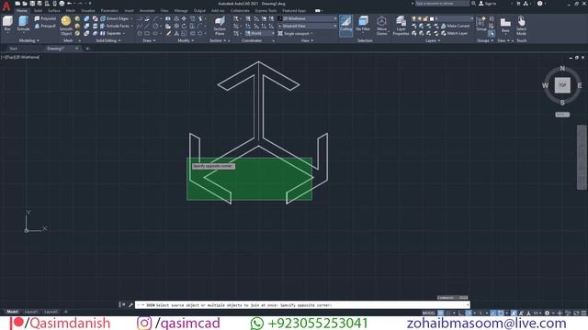Expand the Modify panel
The width and height of the screenshot is (588, 330).
[186, 40]
